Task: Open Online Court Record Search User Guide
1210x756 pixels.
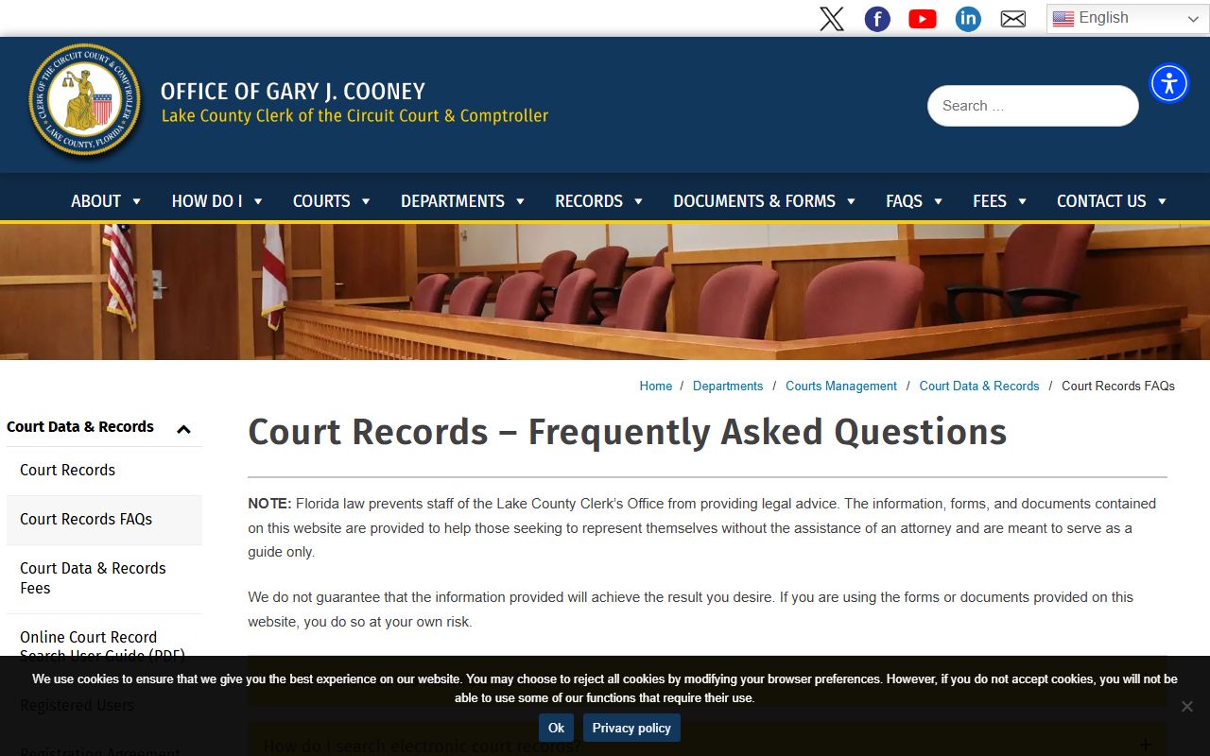Action: pyautogui.click(x=102, y=646)
